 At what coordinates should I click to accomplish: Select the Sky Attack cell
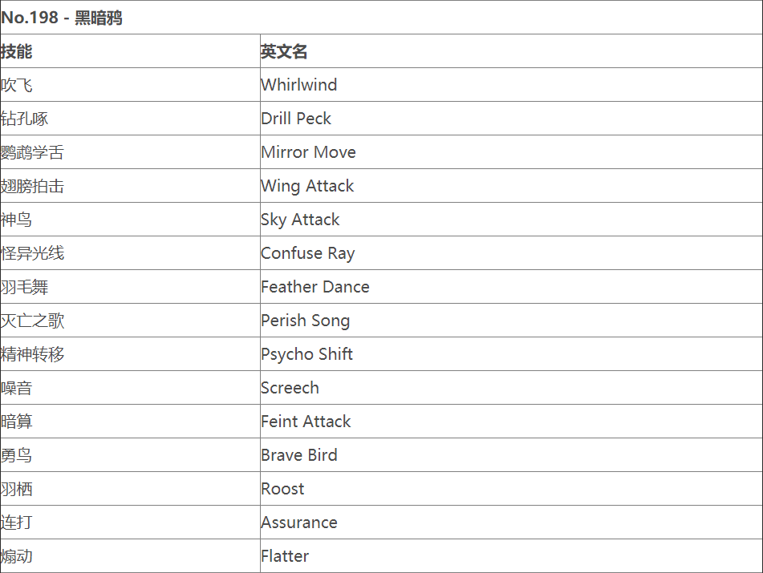coord(300,220)
